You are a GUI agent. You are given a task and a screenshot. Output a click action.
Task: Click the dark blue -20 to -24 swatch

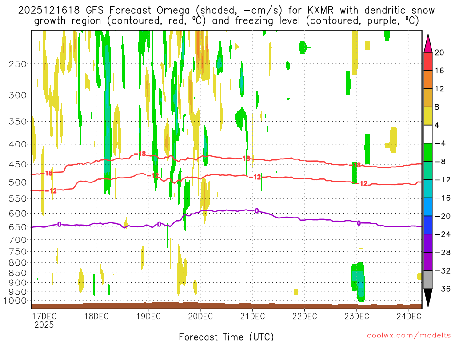click(428, 225)
